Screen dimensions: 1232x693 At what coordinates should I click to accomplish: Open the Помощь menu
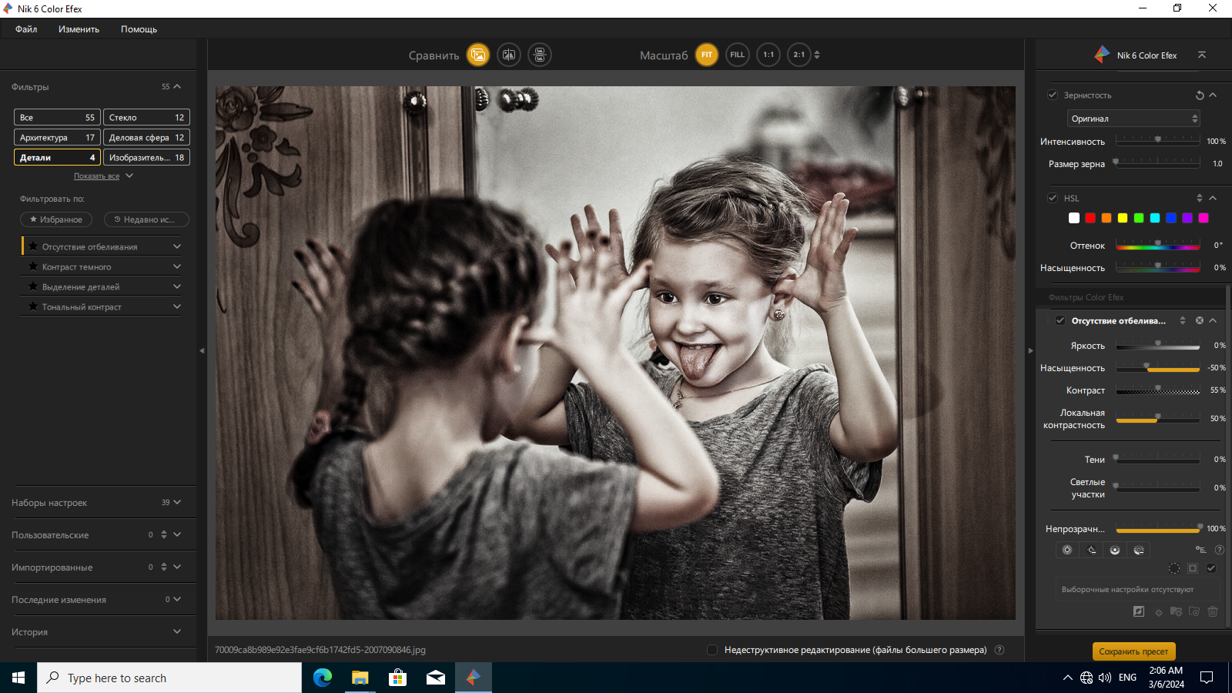click(139, 29)
